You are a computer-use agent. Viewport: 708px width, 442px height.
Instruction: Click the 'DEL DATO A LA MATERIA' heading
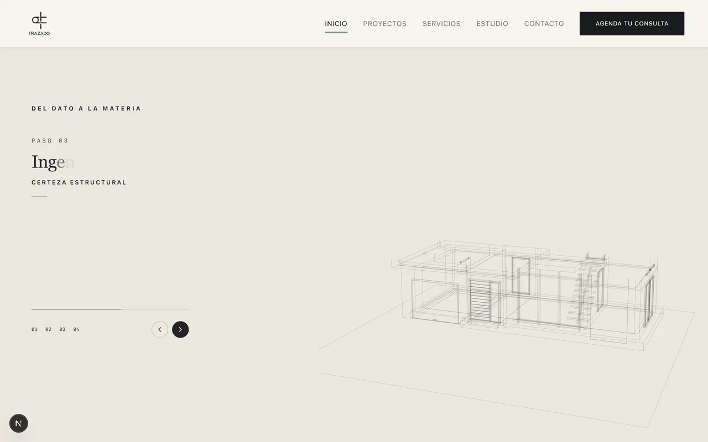86,108
